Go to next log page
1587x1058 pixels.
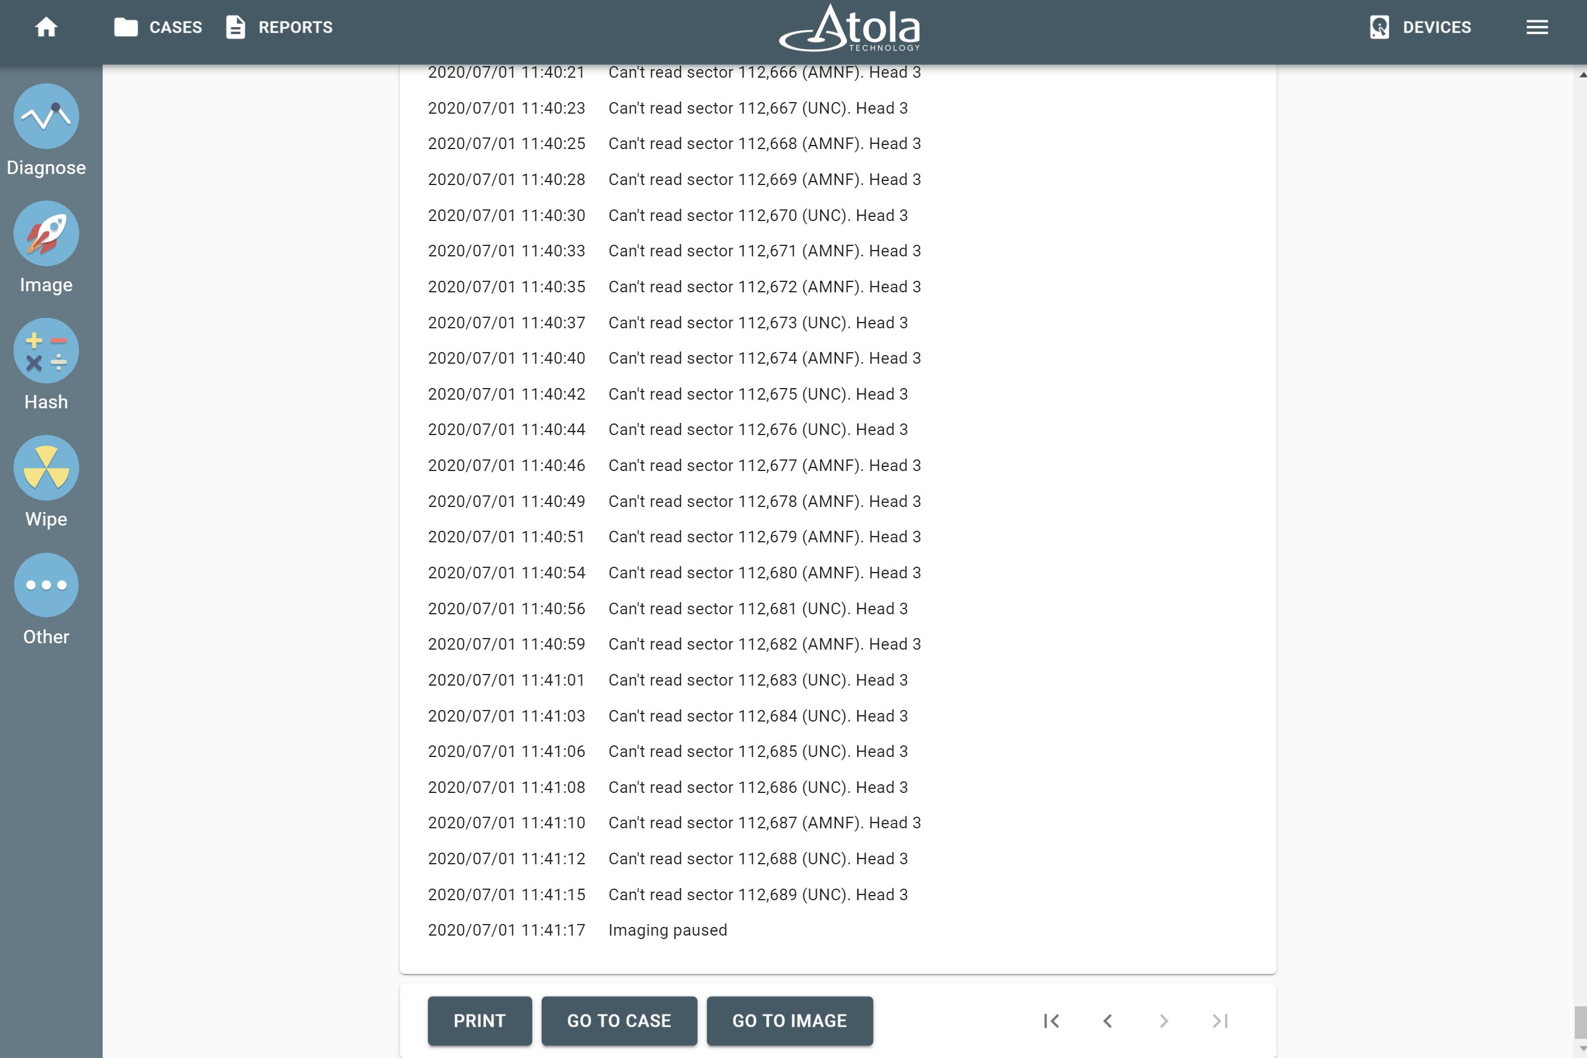[1164, 1021]
